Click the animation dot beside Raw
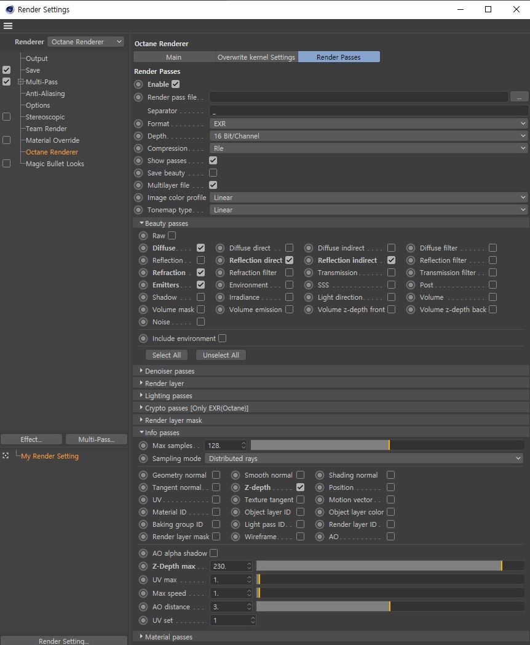 (x=143, y=236)
